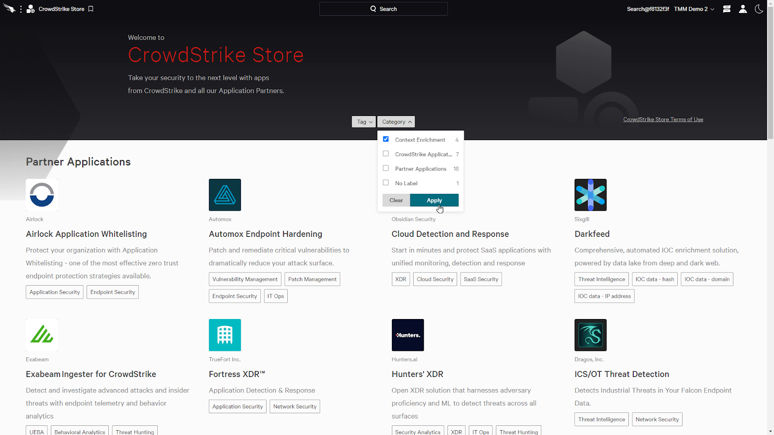774x435 pixels.
Task: Open Airlock Application Whitelisting title
Action: pyautogui.click(x=87, y=234)
